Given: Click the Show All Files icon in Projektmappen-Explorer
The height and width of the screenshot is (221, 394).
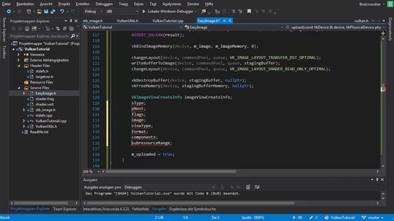Looking at the screenshot, I should (71, 29).
